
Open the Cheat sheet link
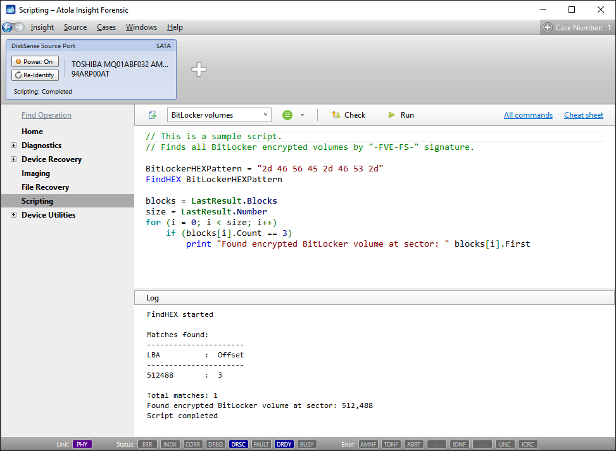coord(584,115)
